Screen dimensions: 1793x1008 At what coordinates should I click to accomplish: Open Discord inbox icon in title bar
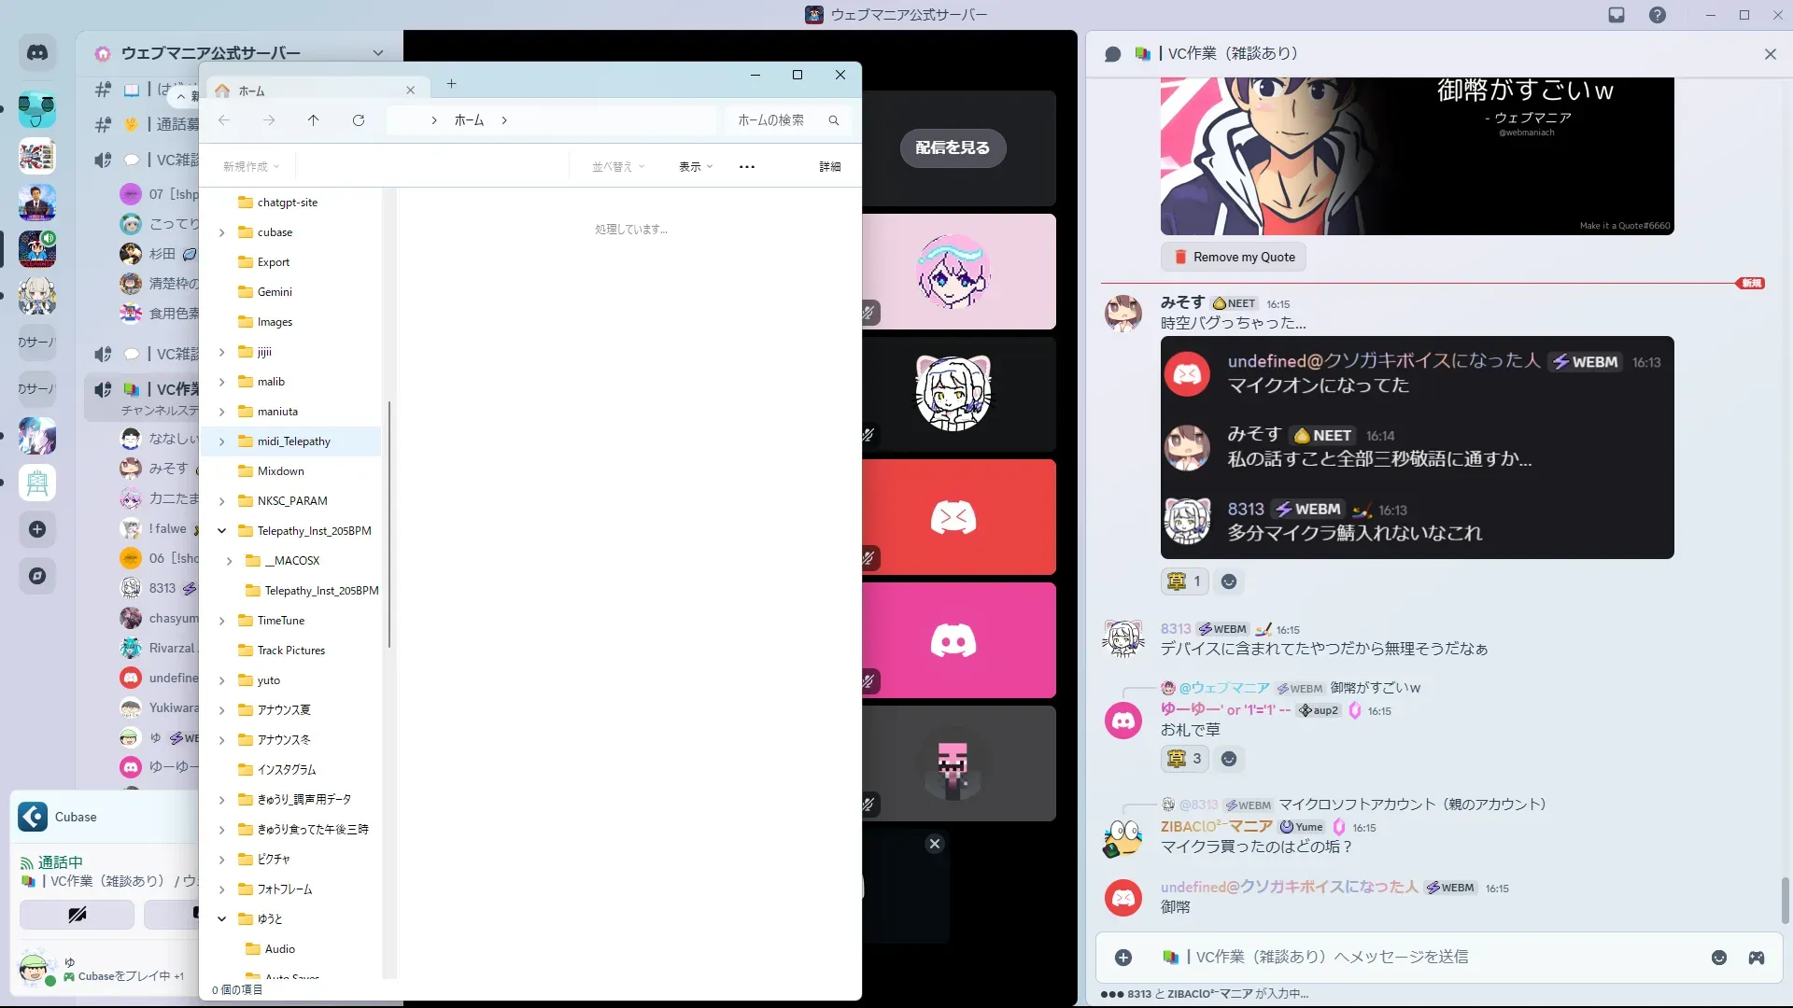(x=1617, y=15)
